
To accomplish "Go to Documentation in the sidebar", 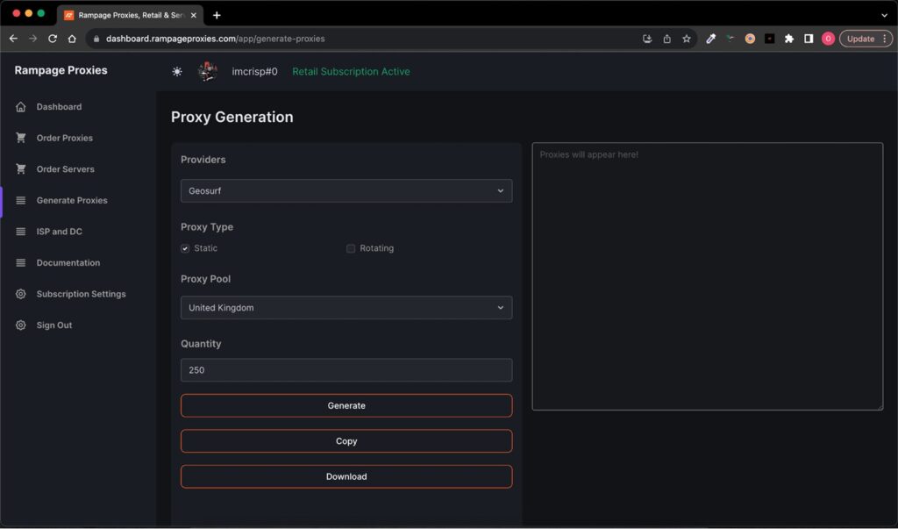I will (x=68, y=263).
